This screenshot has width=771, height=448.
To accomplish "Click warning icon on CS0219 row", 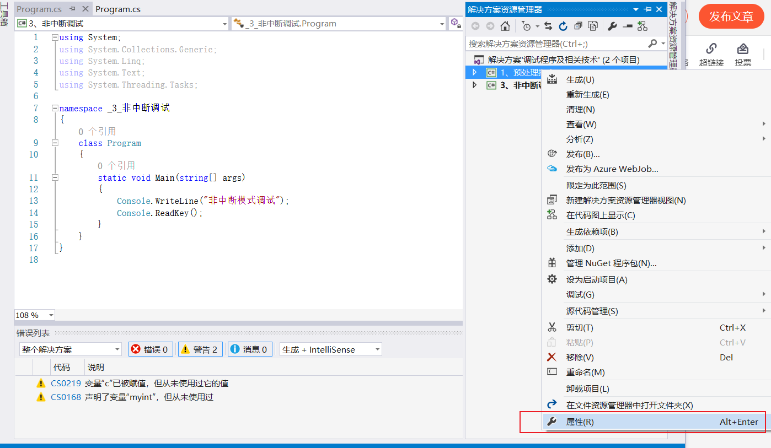I will 41,383.
